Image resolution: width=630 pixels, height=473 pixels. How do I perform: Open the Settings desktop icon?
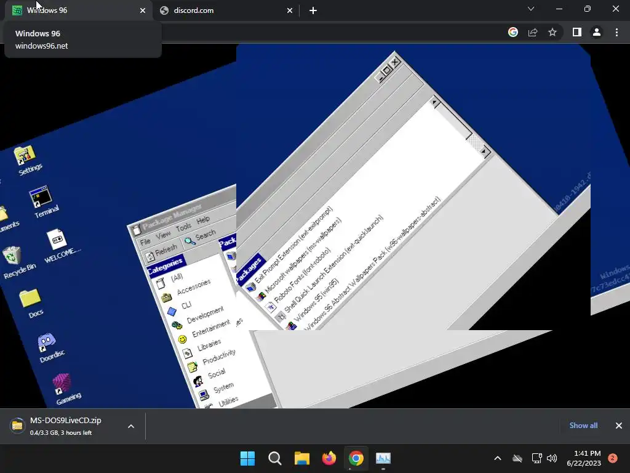(26, 160)
